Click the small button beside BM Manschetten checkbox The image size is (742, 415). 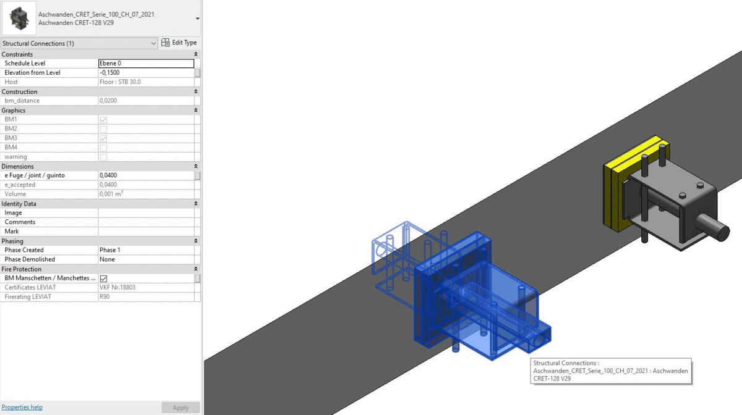point(197,279)
